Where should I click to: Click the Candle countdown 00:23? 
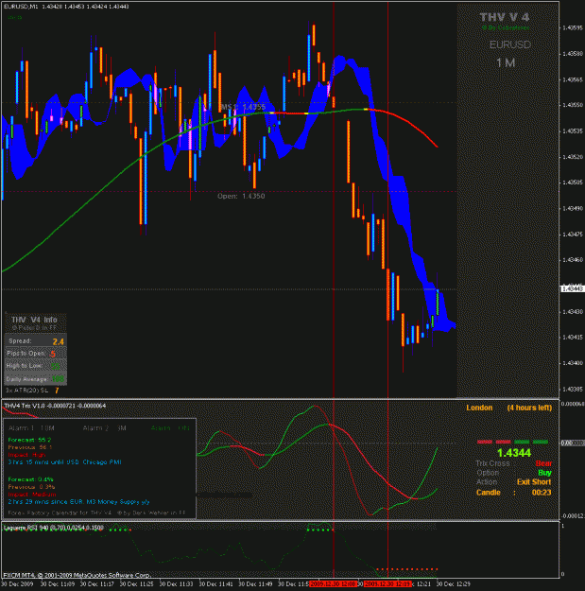click(542, 493)
